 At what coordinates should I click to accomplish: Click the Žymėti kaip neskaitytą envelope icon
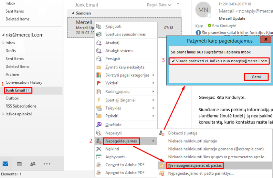pos(99,67)
